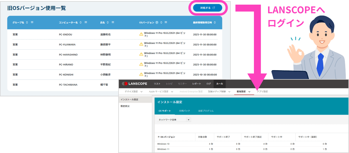Click the help question mark beside OSバージョン
The image size is (349, 153).
[157, 22]
